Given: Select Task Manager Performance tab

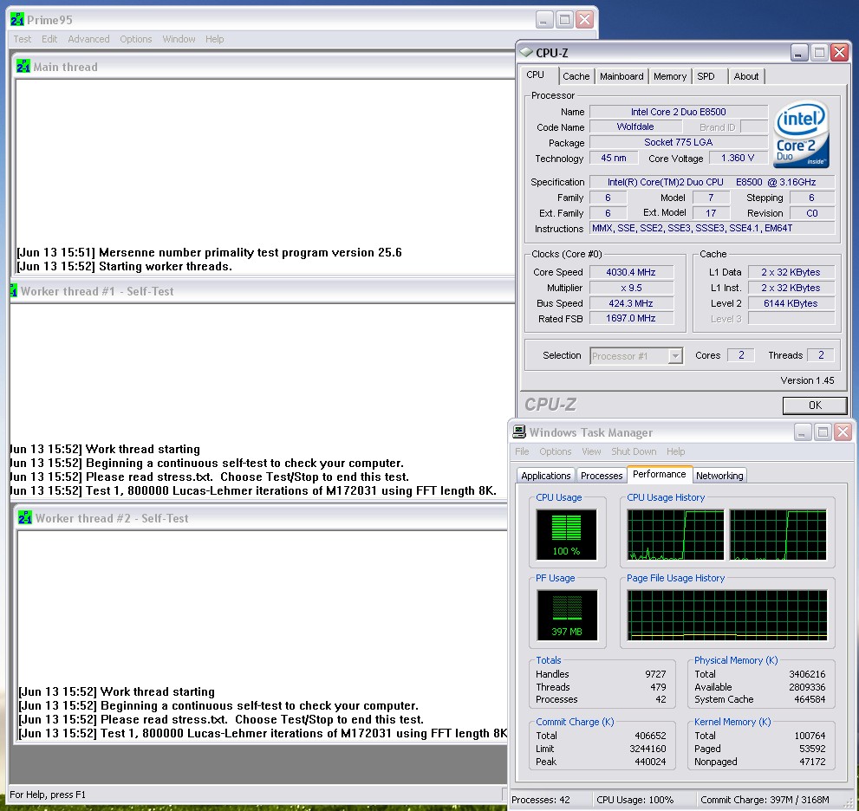Looking at the screenshot, I should (659, 474).
